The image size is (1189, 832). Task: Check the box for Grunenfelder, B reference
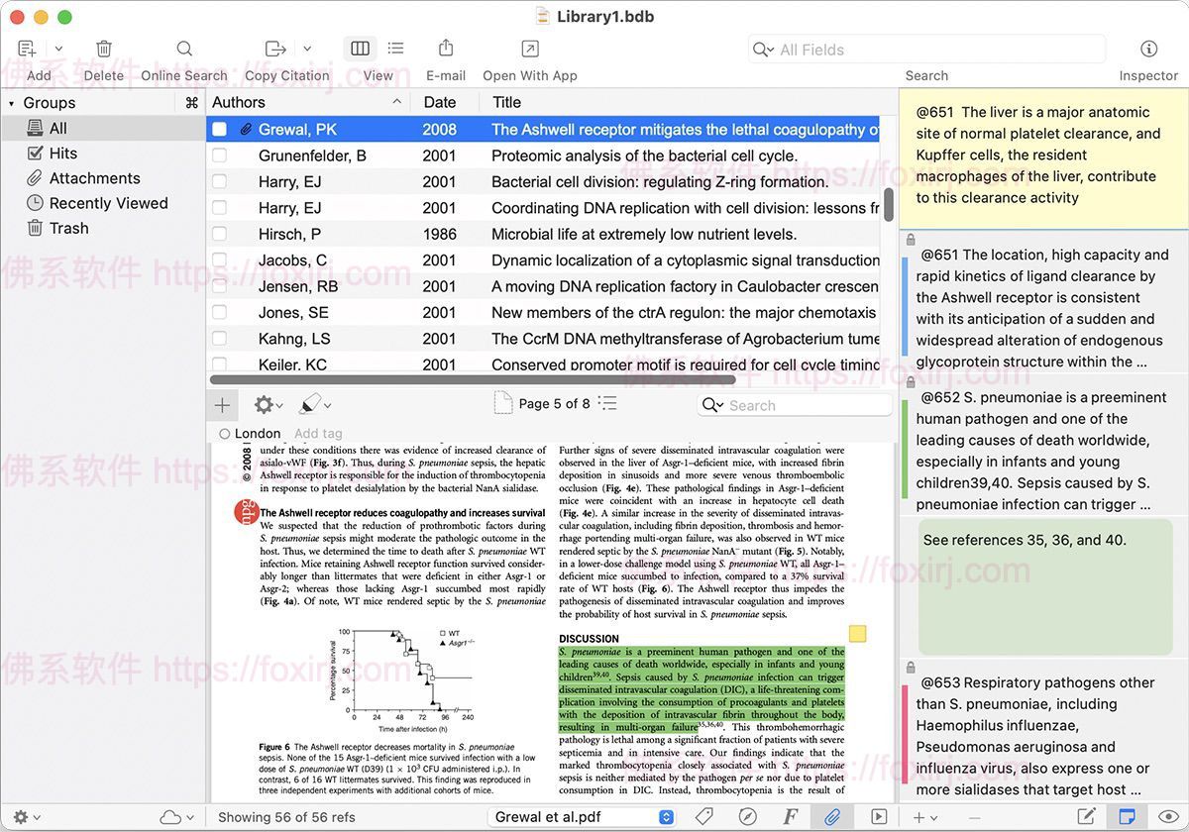pos(220,156)
